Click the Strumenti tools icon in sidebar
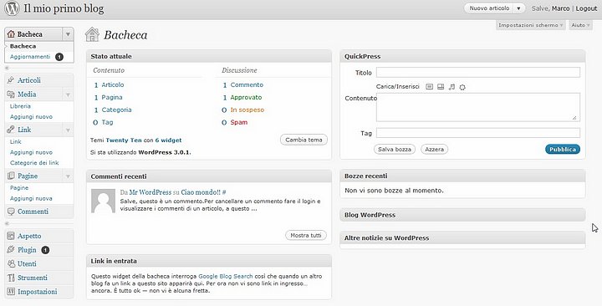The image size is (602, 306). point(11,278)
